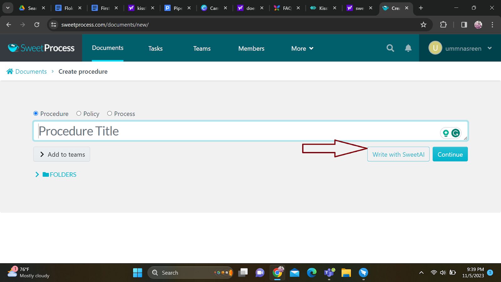Image resolution: width=501 pixels, height=282 pixels.
Task: Click the SweetProcess logo
Action: [x=41, y=48]
